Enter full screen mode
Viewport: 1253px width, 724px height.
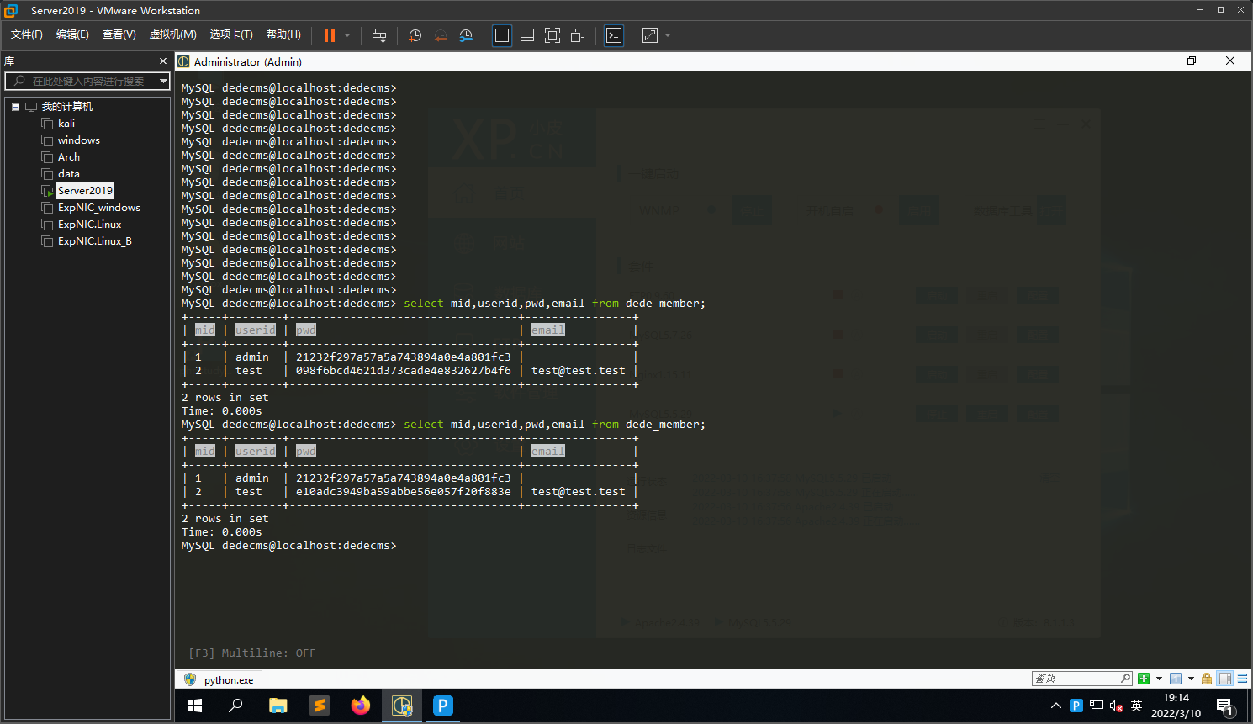pyautogui.click(x=552, y=35)
